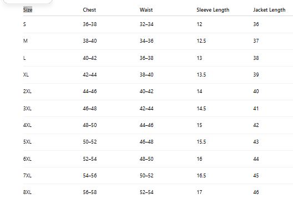This screenshot has width=293, height=209.
Task: Select jacket length 36 for size S
Action: point(256,24)
